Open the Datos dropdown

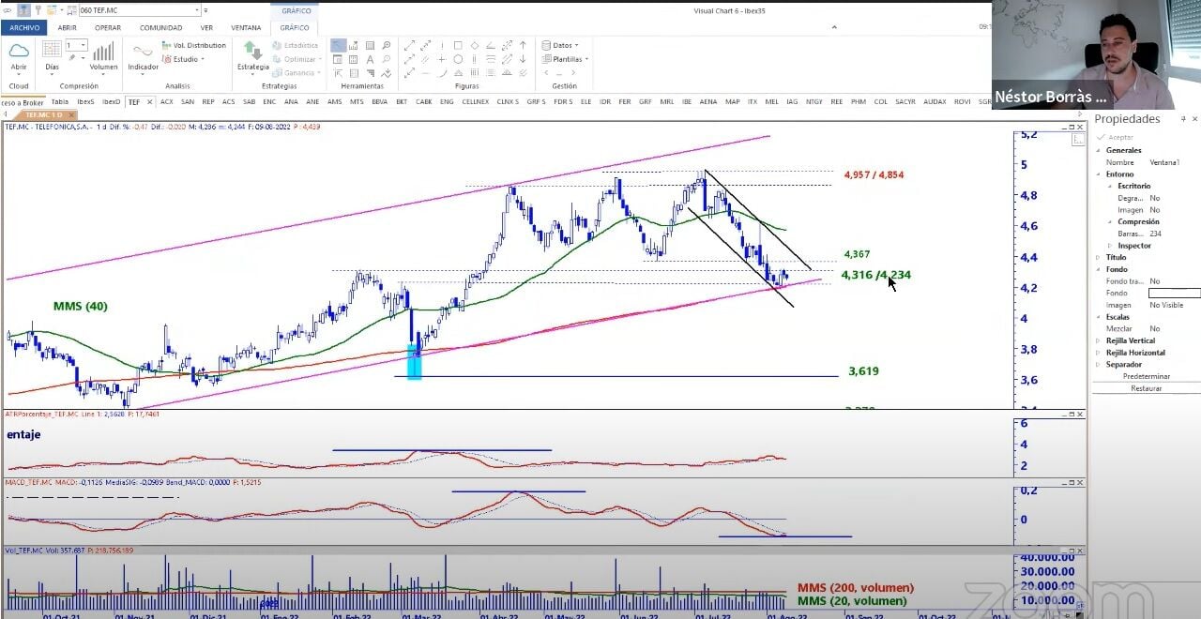tap(560, 45)
